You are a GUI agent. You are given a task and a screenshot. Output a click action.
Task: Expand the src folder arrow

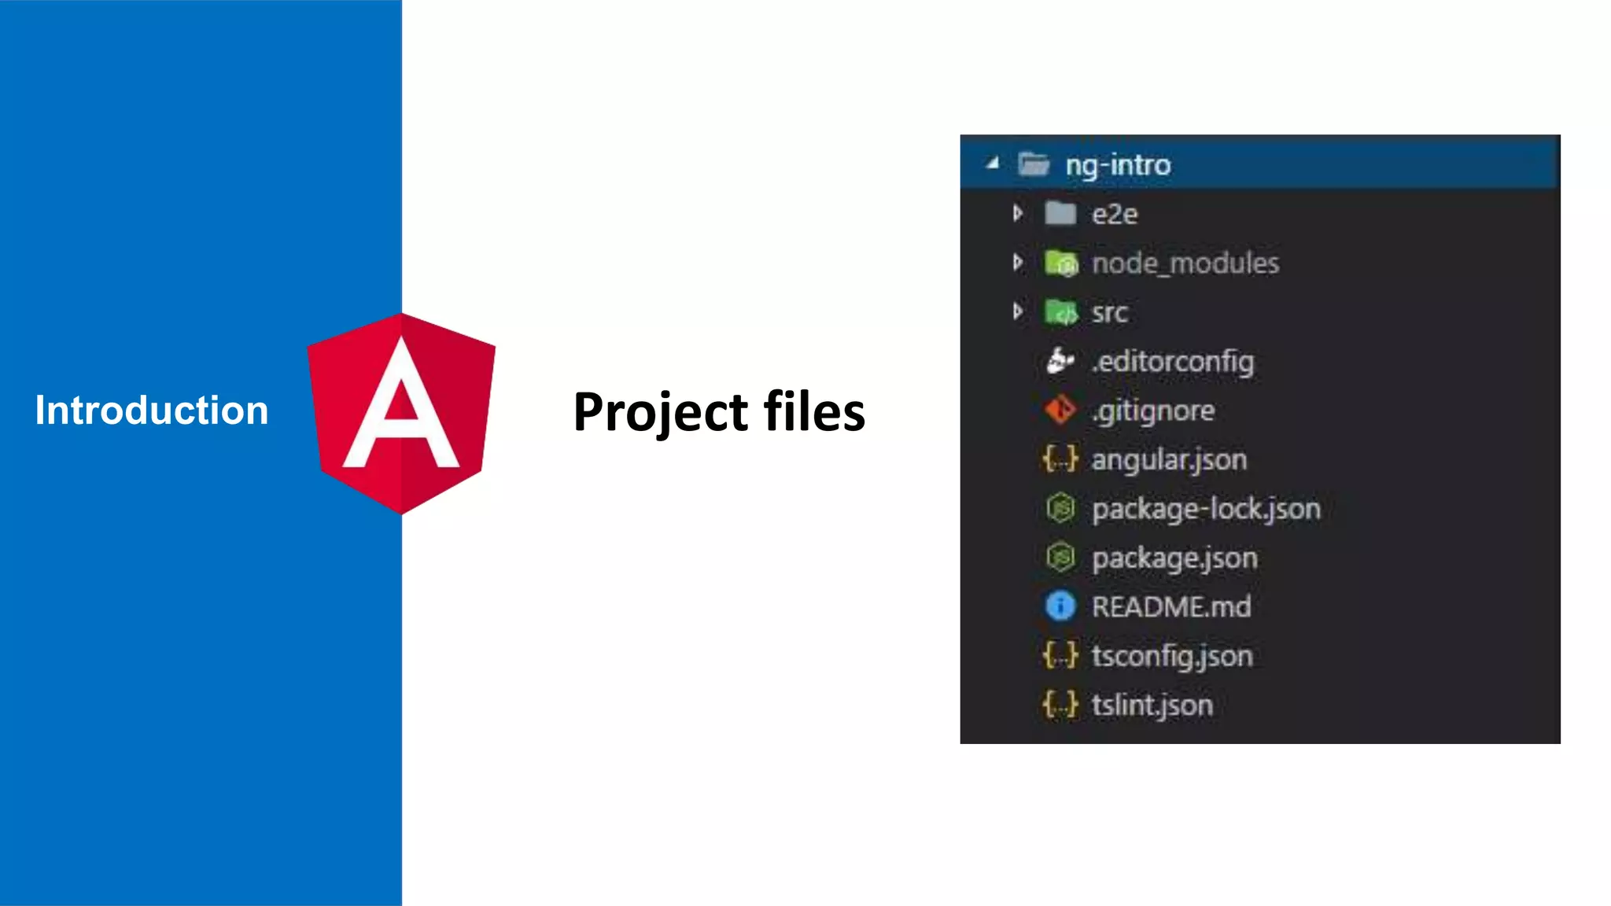(1018, 311)
